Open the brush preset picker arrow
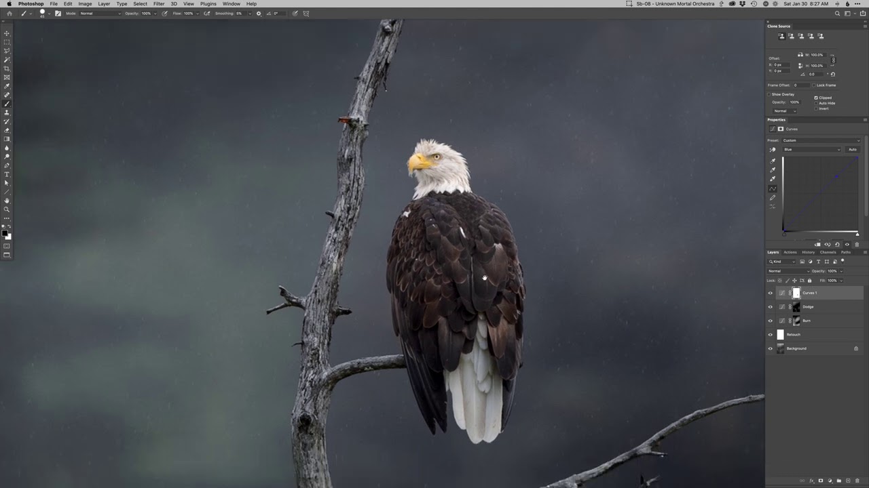The width and height of the screenshot is (869, 488). [x=50, y=14]
